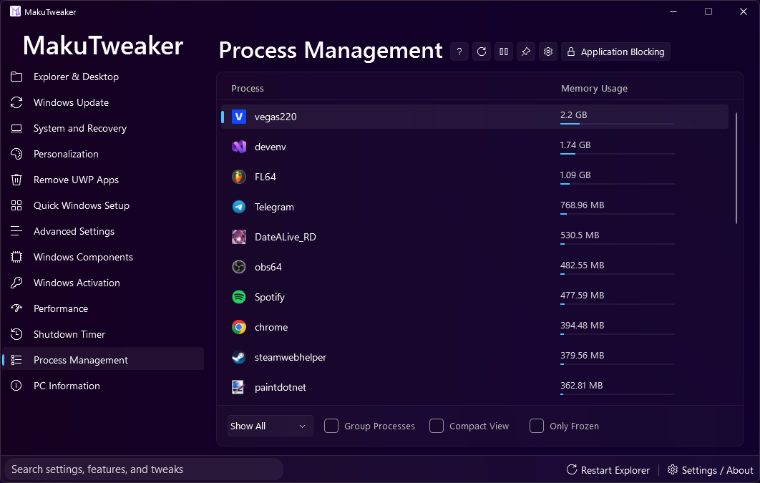Select the Telegram process name
The width and height of the screenshot is (760, 483).
click(x=274, y=207)
